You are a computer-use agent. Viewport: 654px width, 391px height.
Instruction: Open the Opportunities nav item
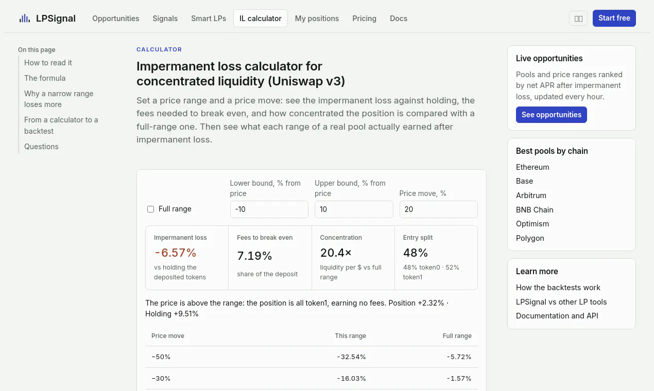pos(116,19)
